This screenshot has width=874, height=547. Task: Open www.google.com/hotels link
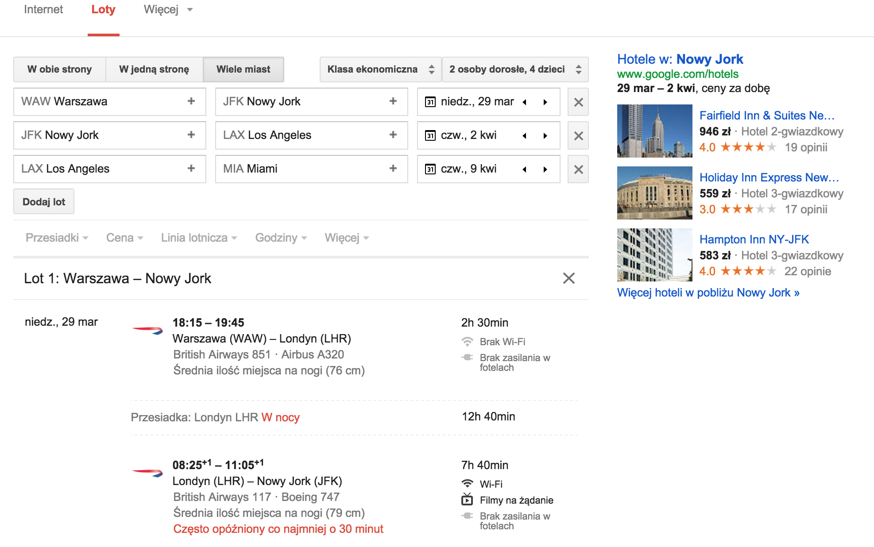tap(678, 74)
